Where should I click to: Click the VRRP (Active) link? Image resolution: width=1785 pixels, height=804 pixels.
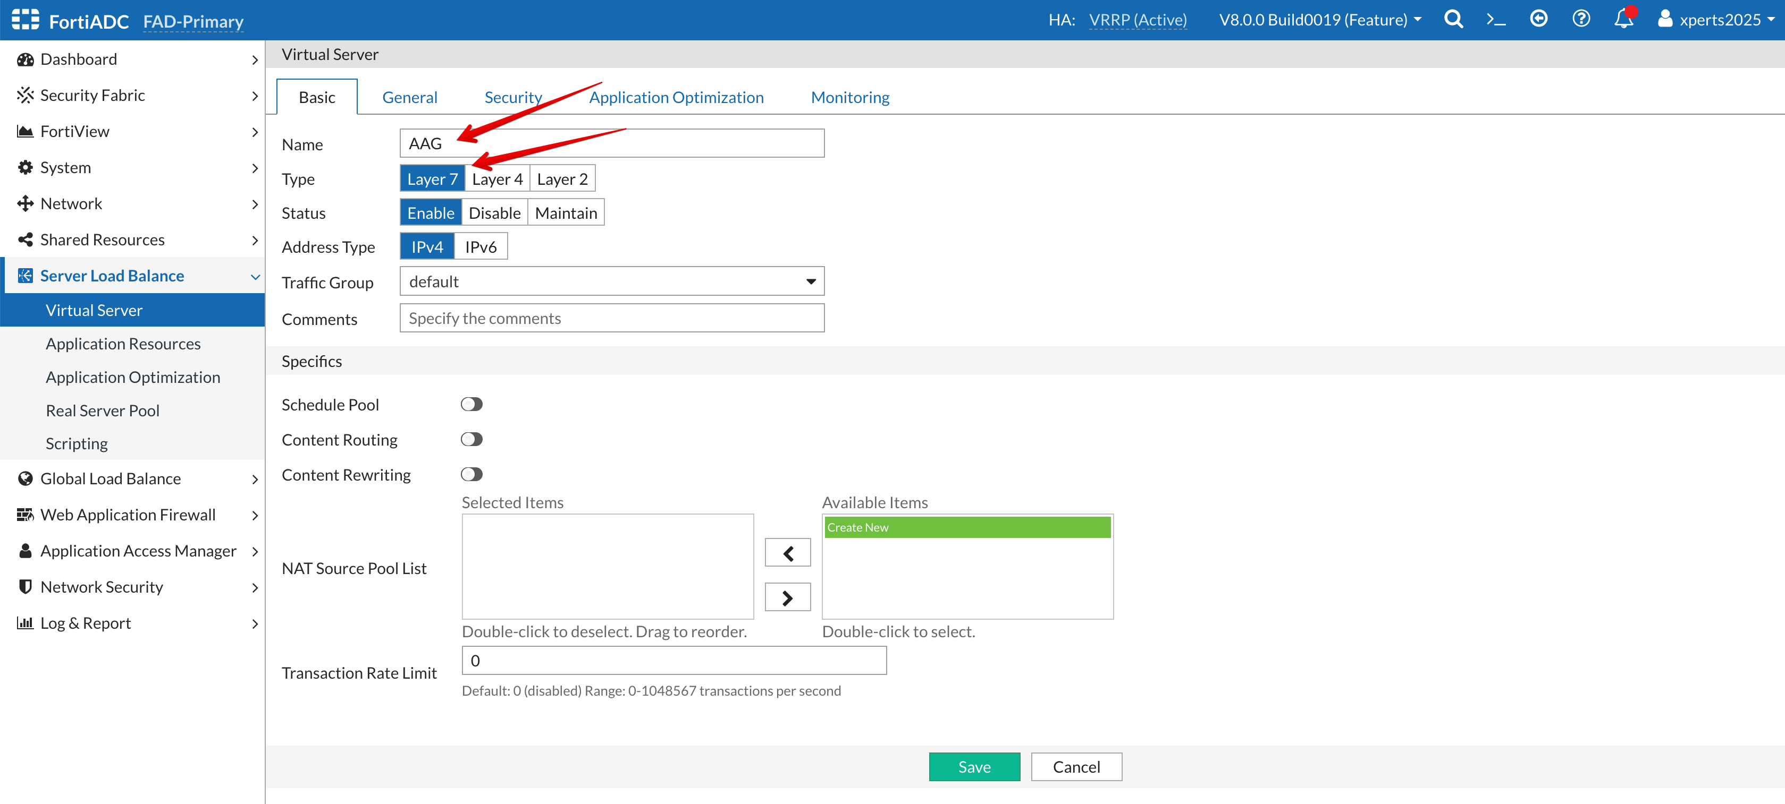1137,20
